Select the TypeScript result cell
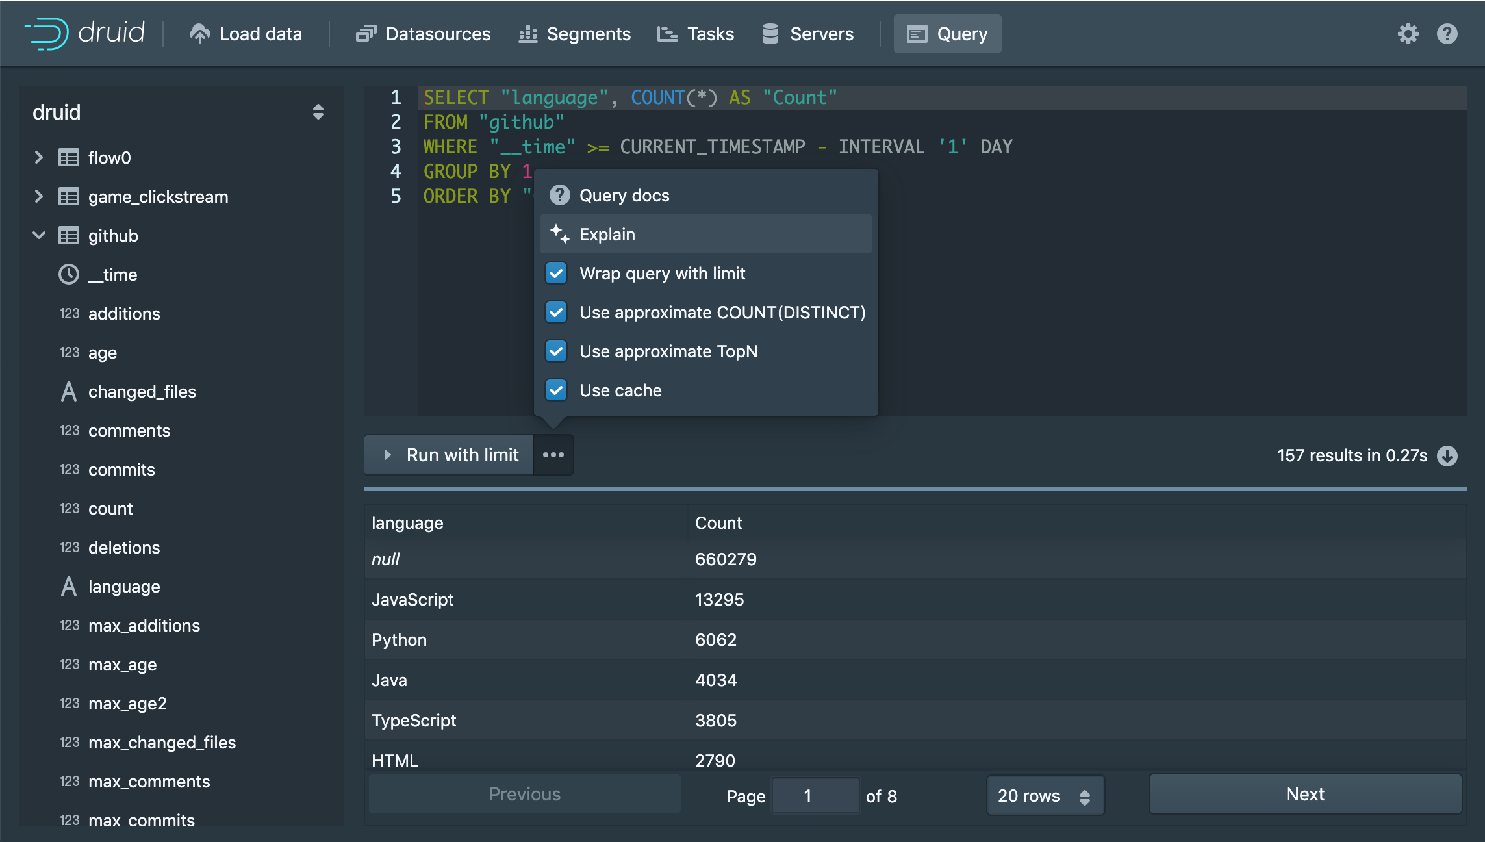Screen dimensions: 1485x842 click(526, 720)
